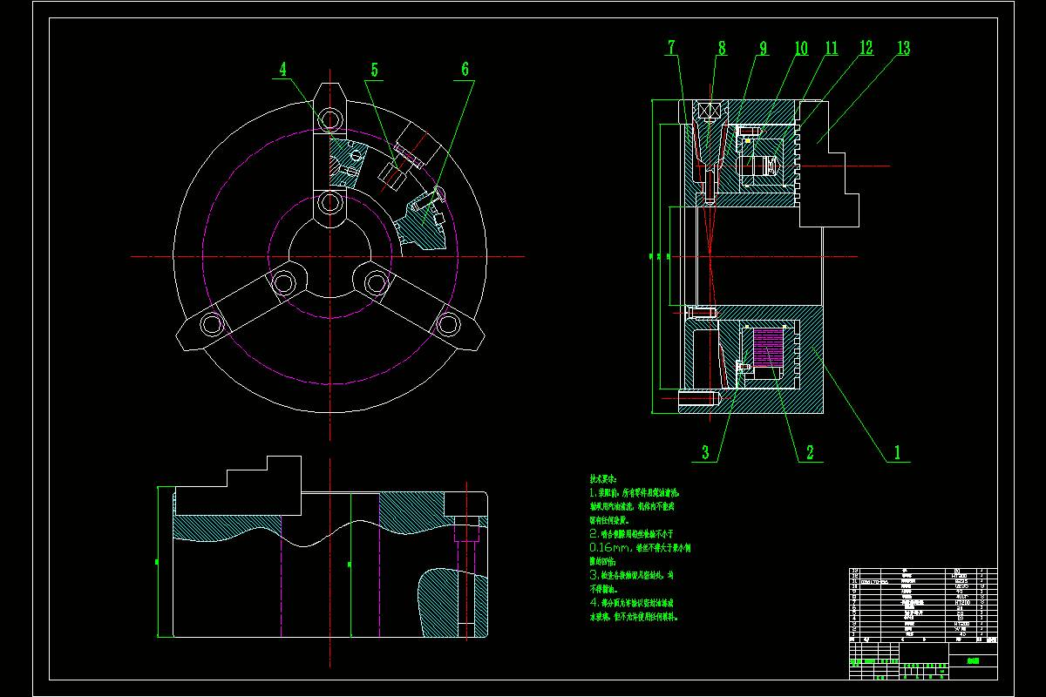
Task: Click part callout number 13
Action: 902,48
